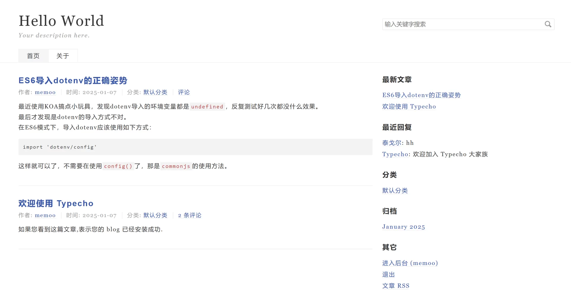Select ES6导入dotenv的正确姿势 under 最新文章

[x=421, y=95]
